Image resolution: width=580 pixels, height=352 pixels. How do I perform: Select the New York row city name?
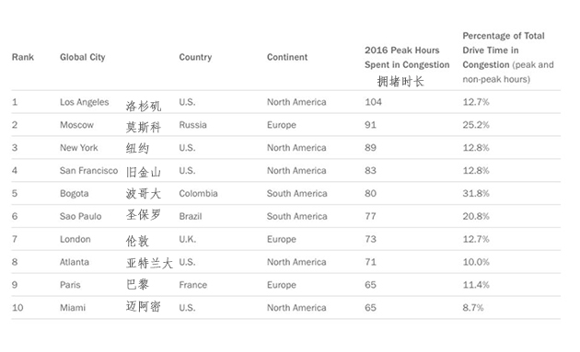(79, 148)
